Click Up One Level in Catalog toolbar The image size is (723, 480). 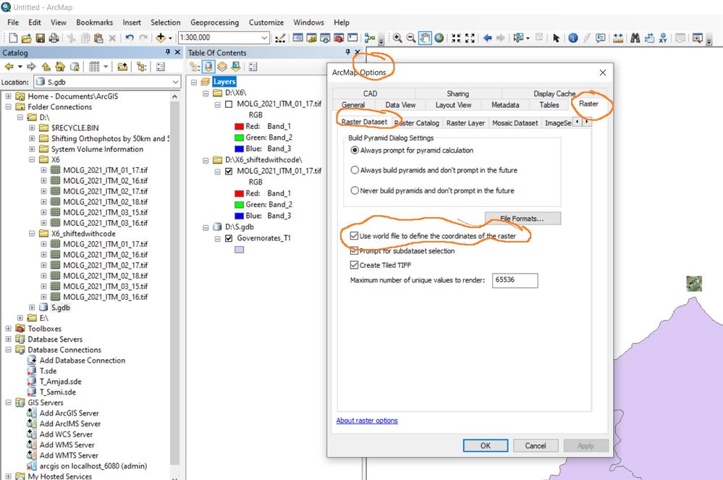[x=46, y=67]
